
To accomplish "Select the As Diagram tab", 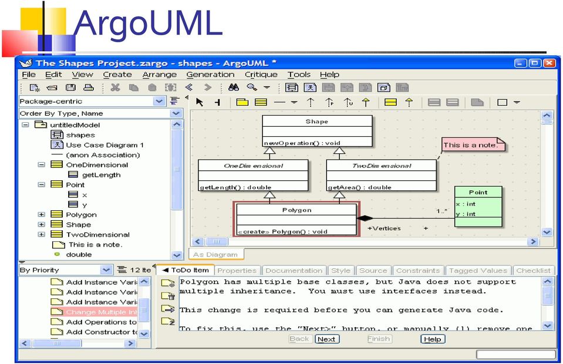I will 216,254.
